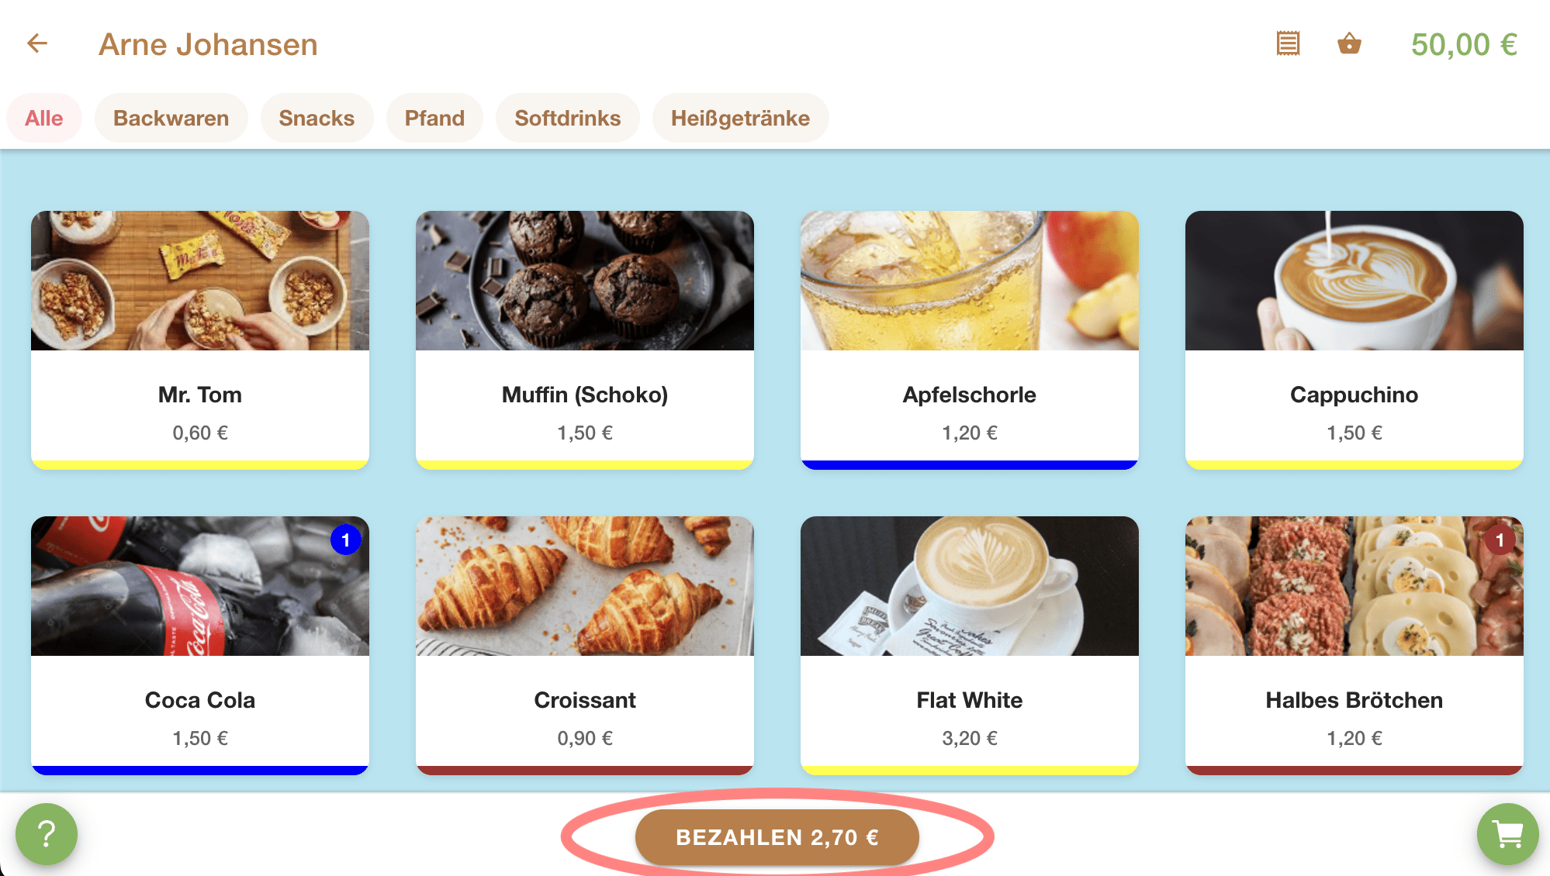The width and height of the screenshot is (1550, 876).
Task: Open help with the question mark button
Action: click(47, 834)
